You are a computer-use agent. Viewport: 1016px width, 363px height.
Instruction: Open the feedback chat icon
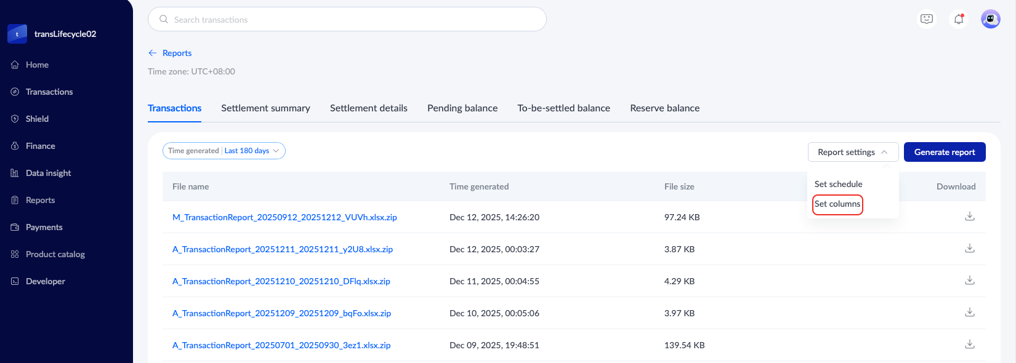(x=927, y=19)
